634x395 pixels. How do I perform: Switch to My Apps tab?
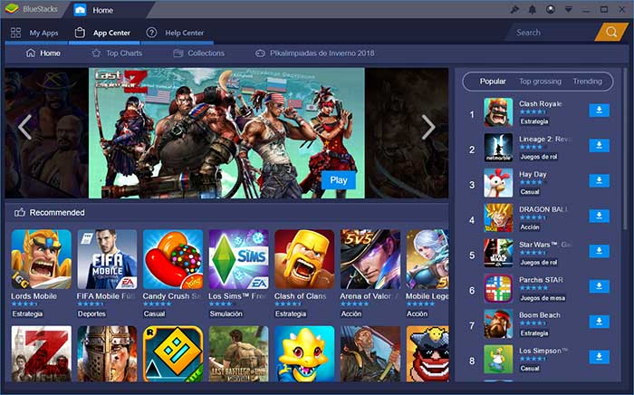(34, 33)
